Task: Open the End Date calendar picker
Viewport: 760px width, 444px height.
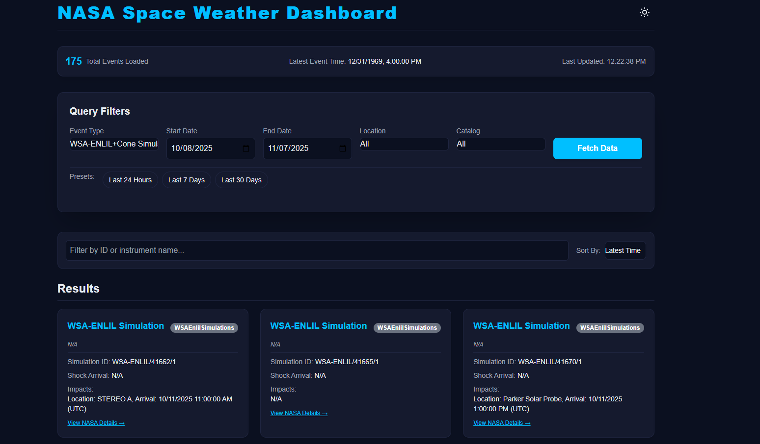Action: (x=343, y=148)
